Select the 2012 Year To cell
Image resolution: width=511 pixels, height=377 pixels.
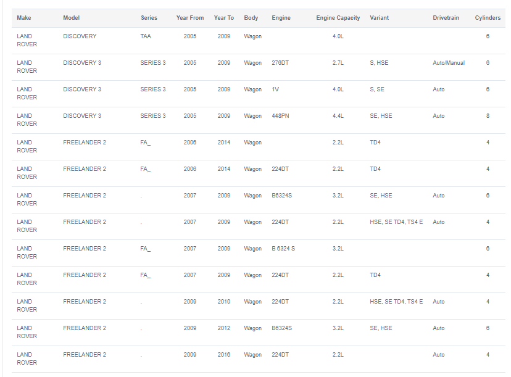tap(224, 328)
